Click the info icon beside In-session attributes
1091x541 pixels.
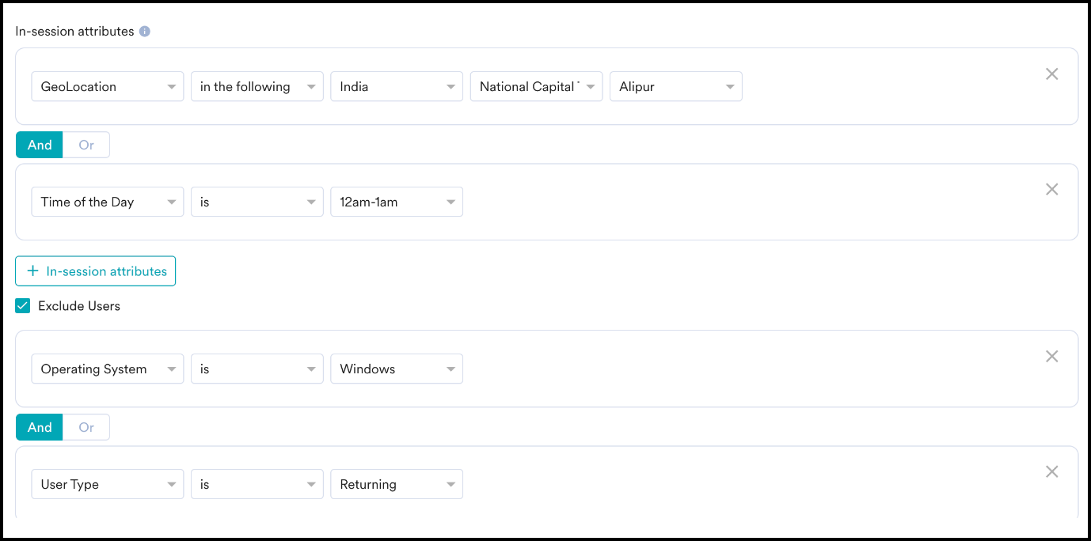[144, 32]
